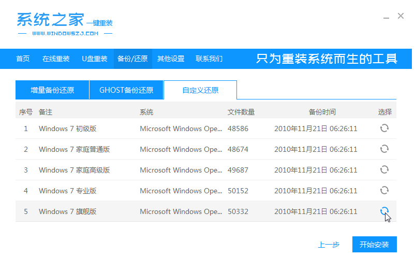Switch to GHOST备份还原 tab

click(x=126, y=90)
